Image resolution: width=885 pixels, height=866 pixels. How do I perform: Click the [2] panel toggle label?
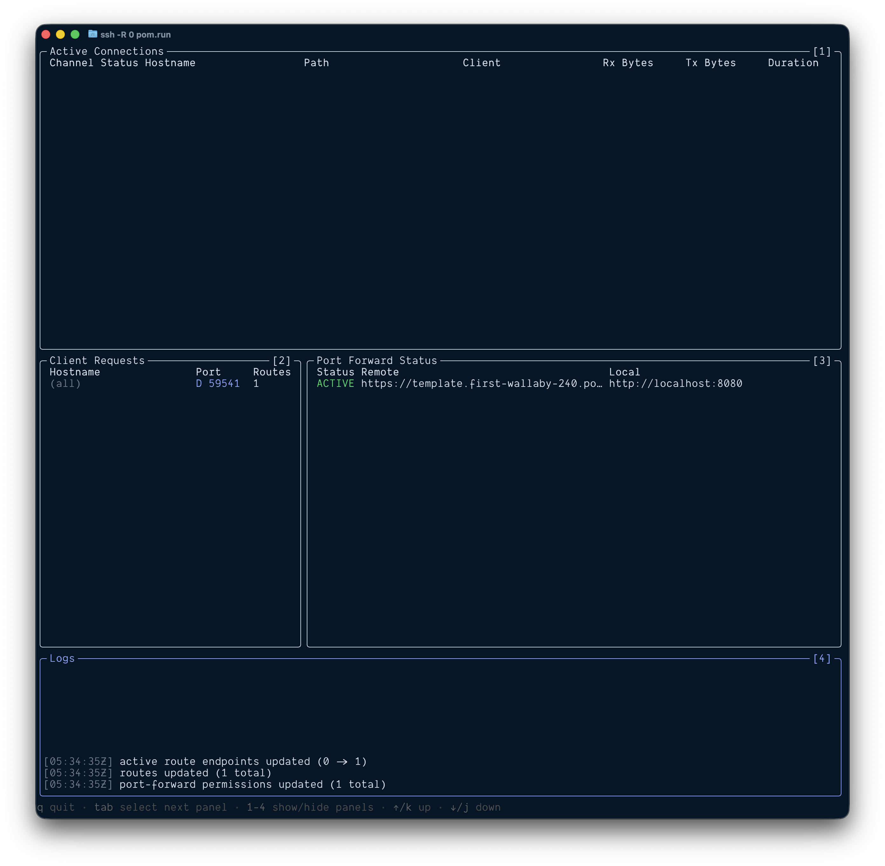click(281, 361)
